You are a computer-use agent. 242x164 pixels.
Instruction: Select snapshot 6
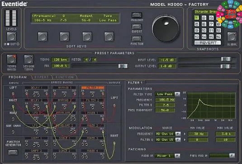[x=204, y=24]
